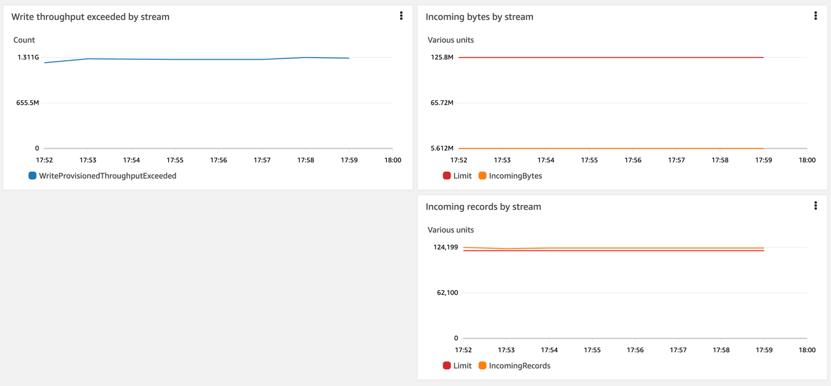831x386 pixels.
Task: Open the options menu on Write throughput chart
Action: tap(401, 16)
